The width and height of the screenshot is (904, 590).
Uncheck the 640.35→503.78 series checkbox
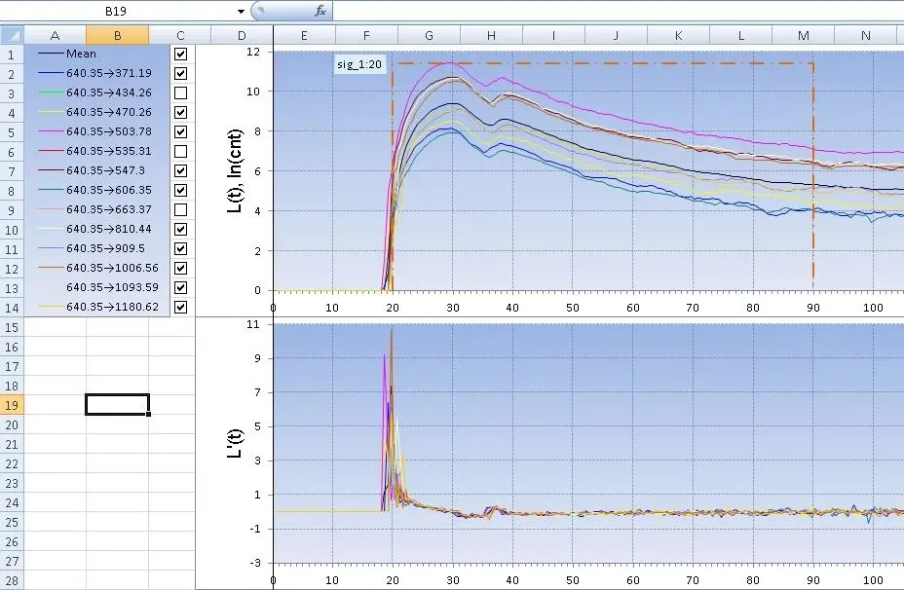(180, 131)
